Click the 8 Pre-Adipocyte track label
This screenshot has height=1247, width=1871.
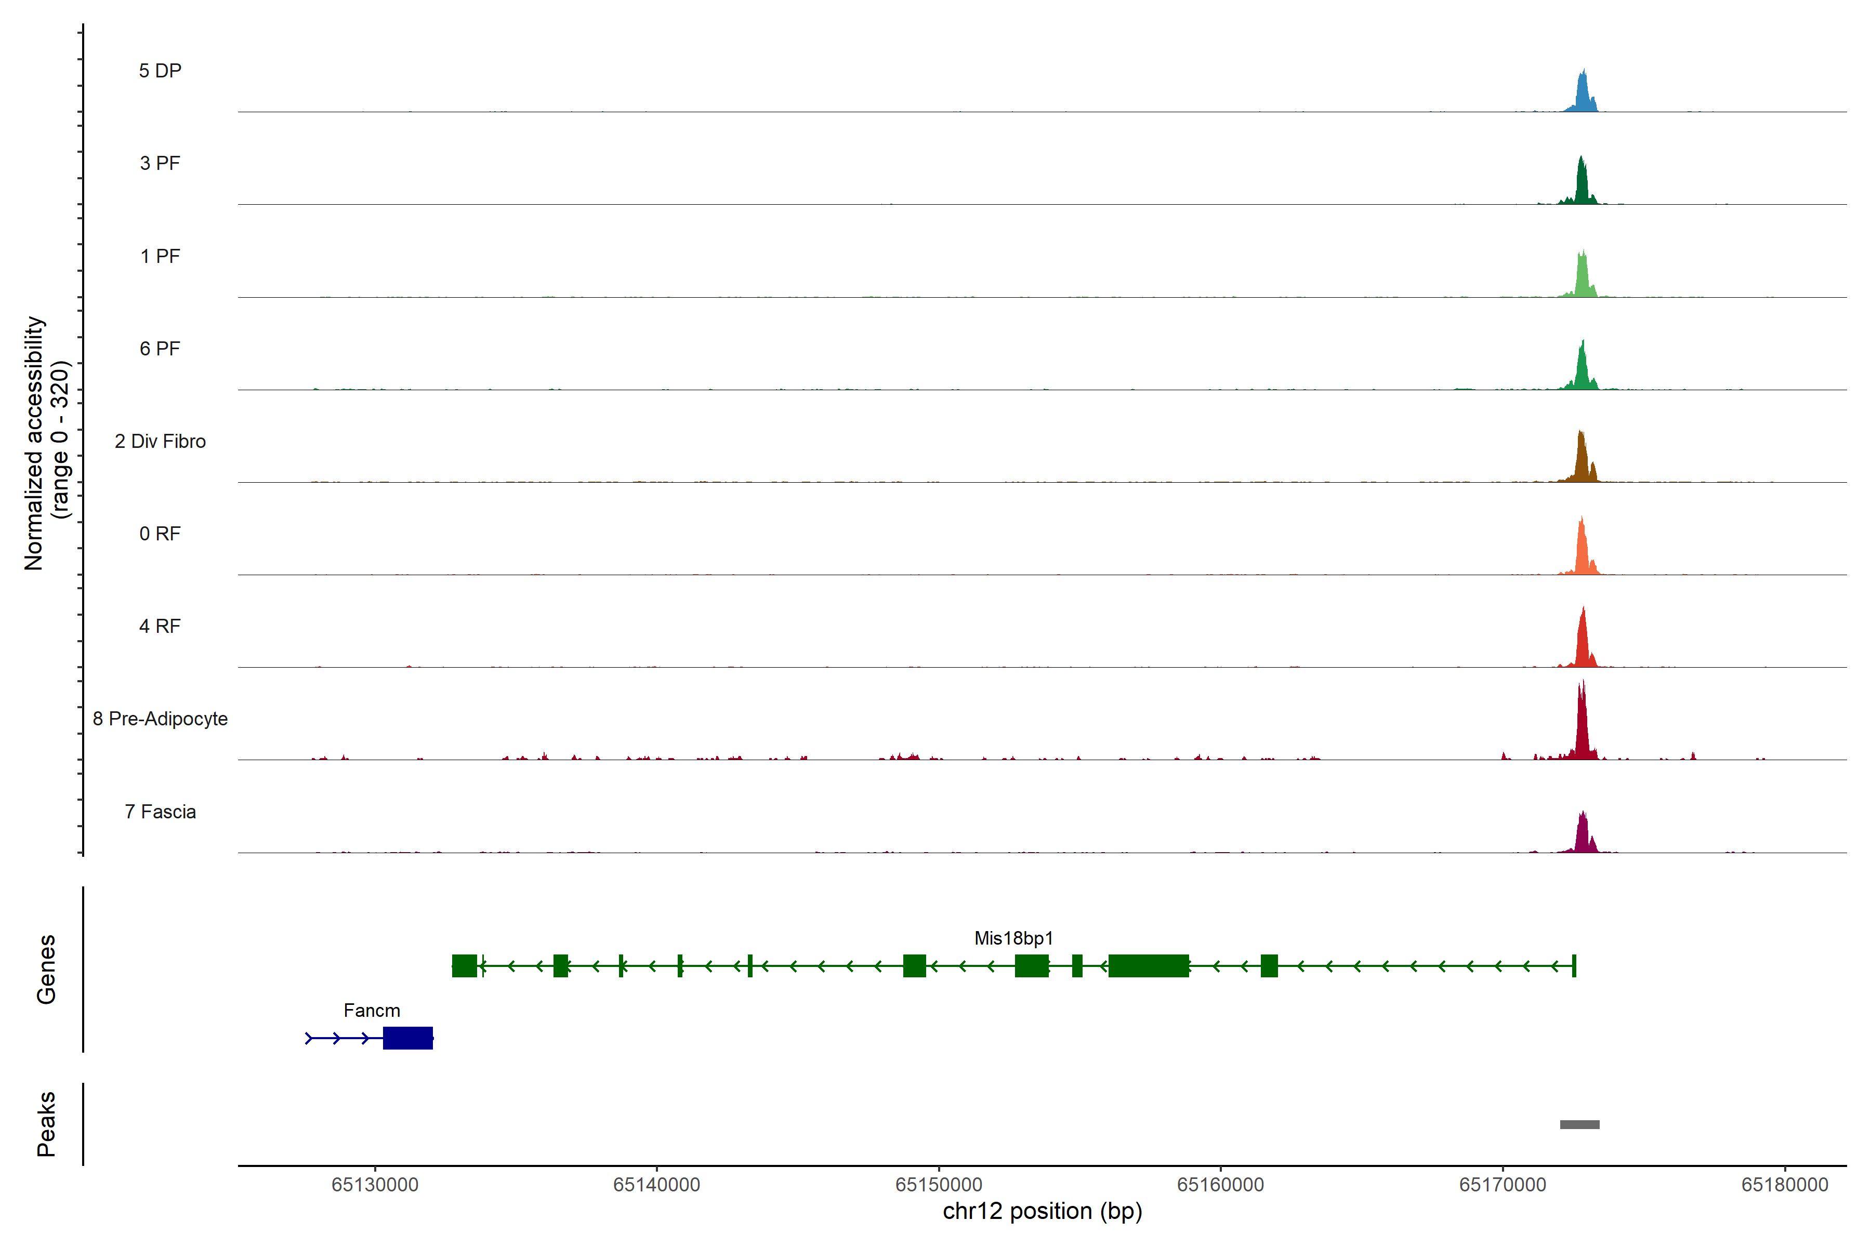pos(160,719)
